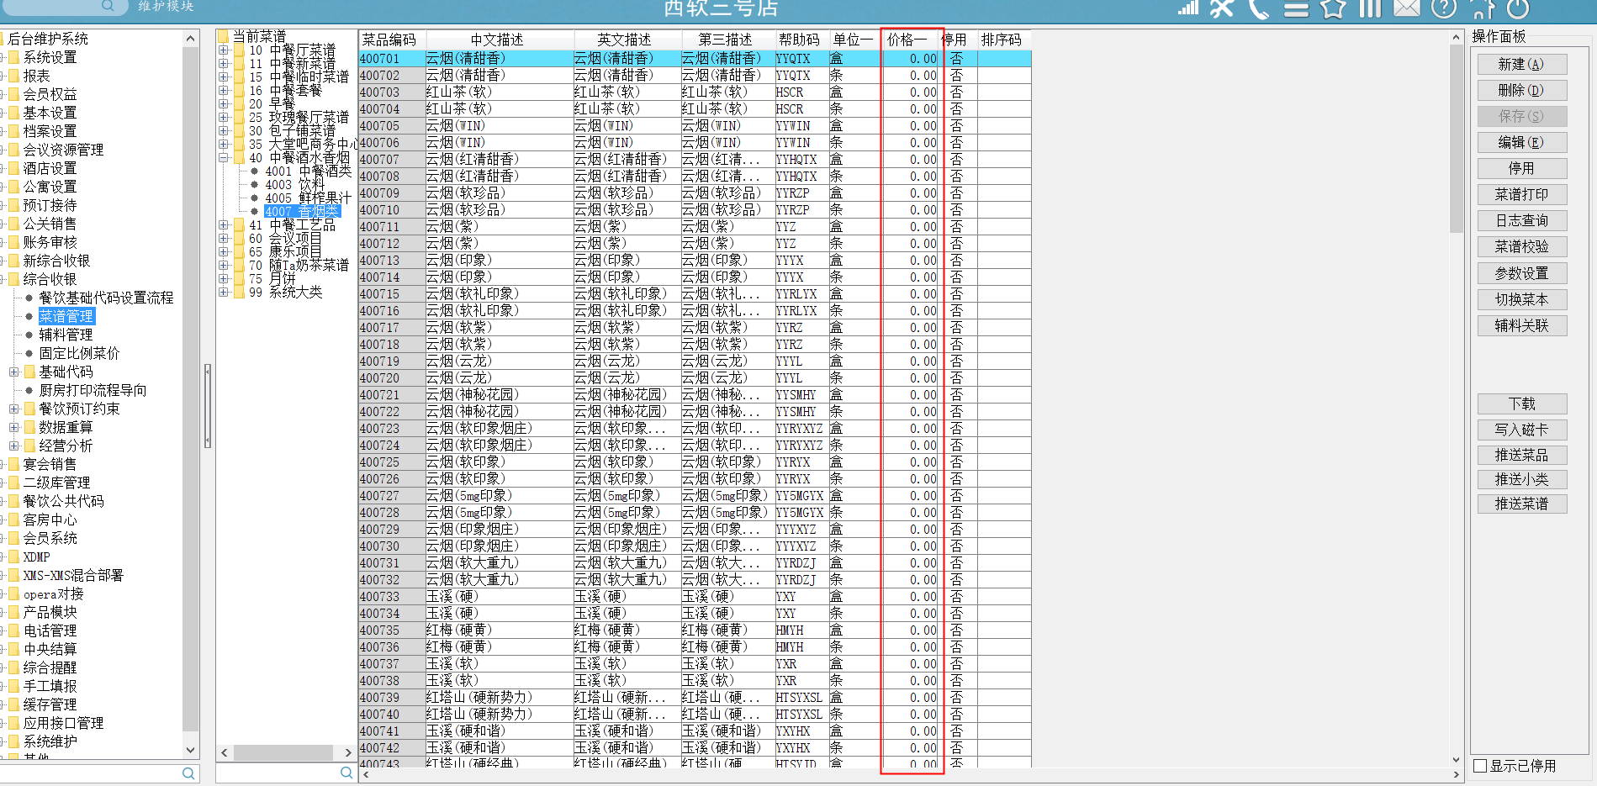Expand the 99 系统大类 node
This screenshot has height=786, width=1597.
[x=224, y=293]
